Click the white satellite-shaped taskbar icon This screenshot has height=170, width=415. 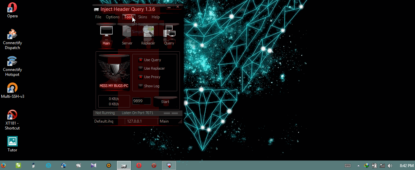click(79, 165)
